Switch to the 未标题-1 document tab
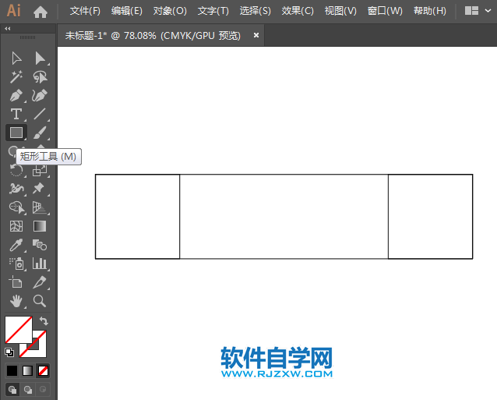This screenshot has height=400, width=497. 153,36
